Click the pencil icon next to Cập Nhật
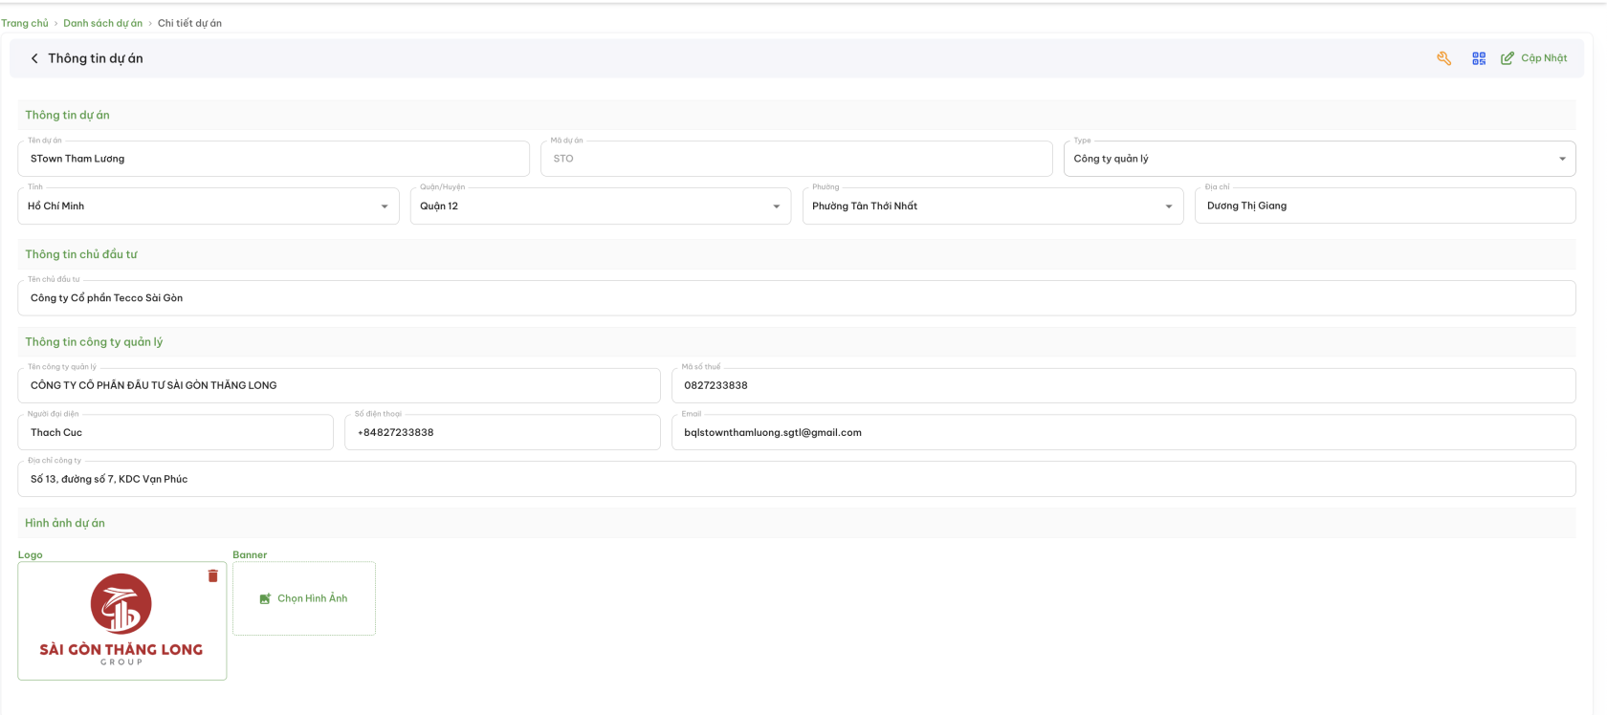Image resolution: width=1607 pixels, height=715 pixels. [x=1508, y=58]
